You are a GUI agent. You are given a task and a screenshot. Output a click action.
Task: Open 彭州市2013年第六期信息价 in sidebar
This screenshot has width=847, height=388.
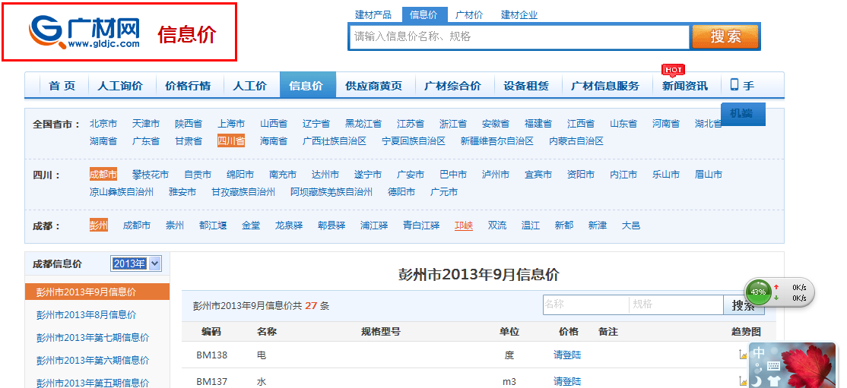[x=92, y=360]
